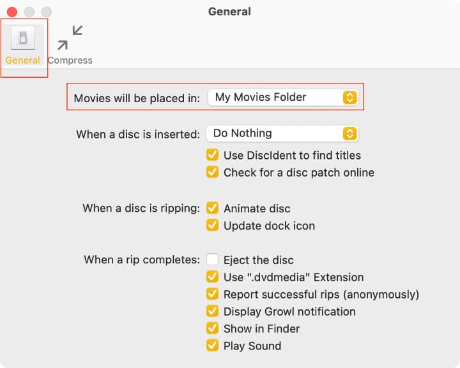
Task: Select the General switch icon
Action: pyautogui.click(x=23, y=38)
